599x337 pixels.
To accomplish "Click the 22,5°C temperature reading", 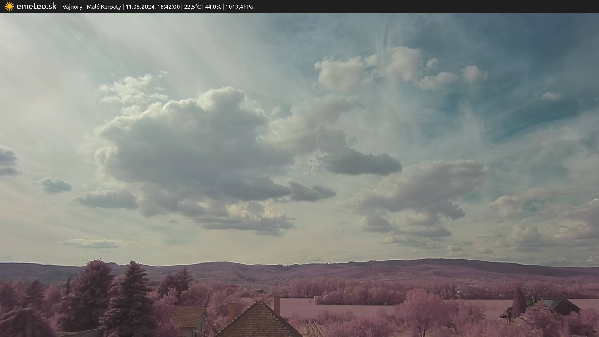I will (192, 7).
